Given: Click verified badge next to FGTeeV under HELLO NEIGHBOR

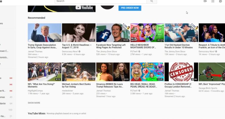Looking at the screenshot, I should coord(139,51).
